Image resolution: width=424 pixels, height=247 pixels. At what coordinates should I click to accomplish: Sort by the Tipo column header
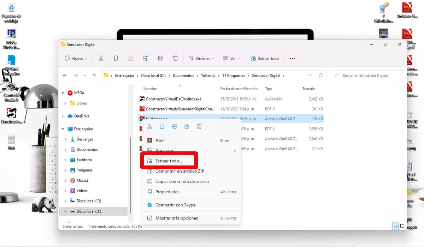click(269, 89)
